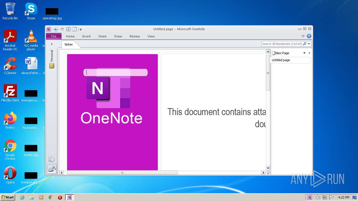Open the Draw ribbon tab
358x201 pixels.
(118, 36)
